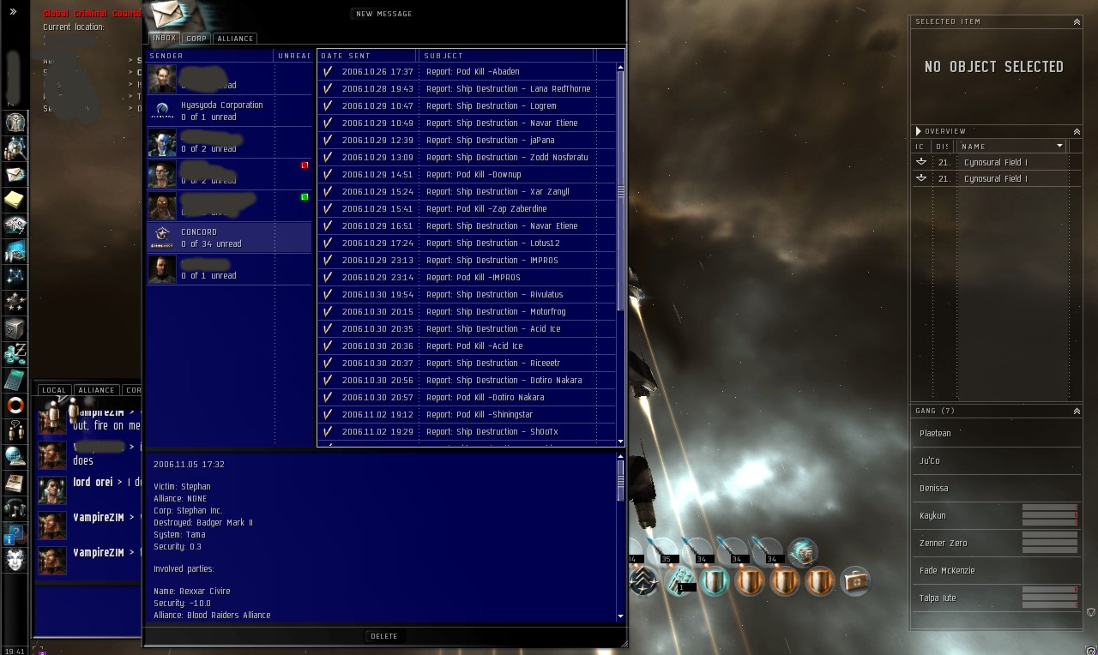Screen dimensions: 1098x655
Task: Click checkmark beside Ship Destruction - Motorfrog
Action: pyautogui.click(x=328, y=311)
